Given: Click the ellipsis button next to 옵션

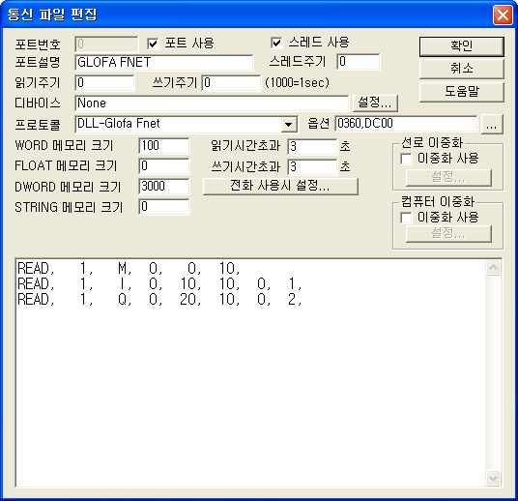Looking at the screenshot, I should (x=492, y=125).
